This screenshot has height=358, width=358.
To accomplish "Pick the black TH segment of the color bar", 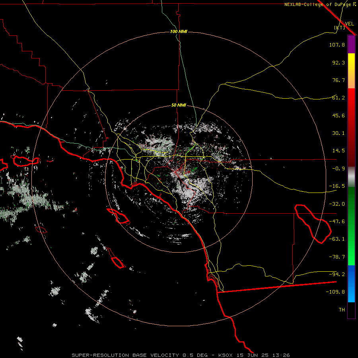I will [x=351, y=310].
